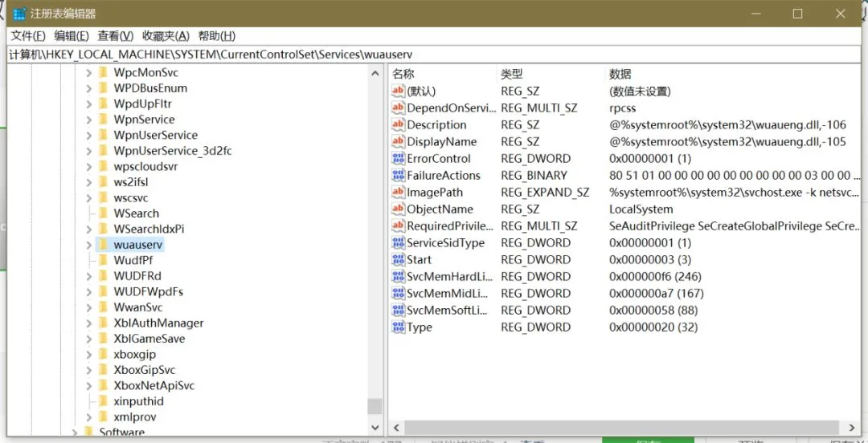Select the XboxGipSvc tree key
Screen dimensions: 868x443
pyautogui.click(x=145, y=370)
